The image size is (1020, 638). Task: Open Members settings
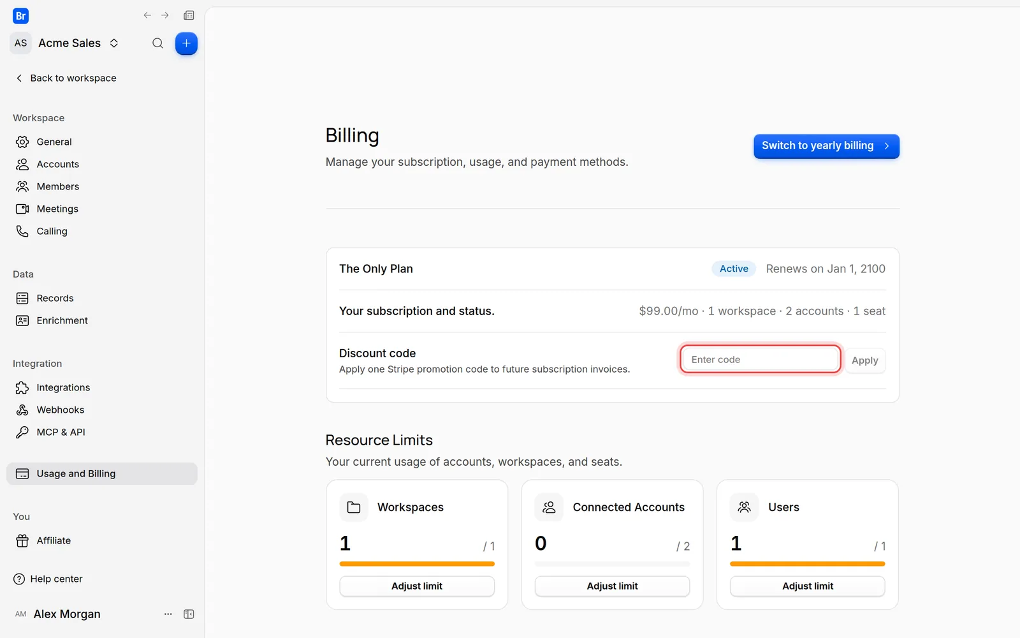[102, 186]
